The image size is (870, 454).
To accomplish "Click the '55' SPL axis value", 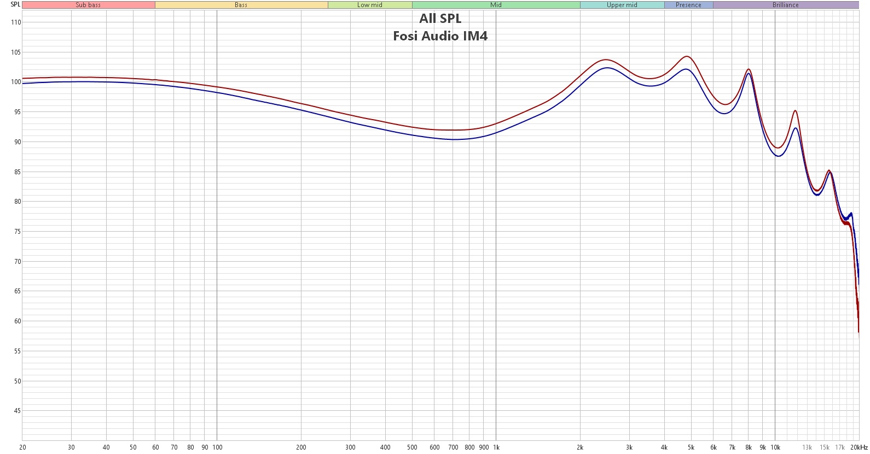I will pyautogui.click(x=18, y=351).
